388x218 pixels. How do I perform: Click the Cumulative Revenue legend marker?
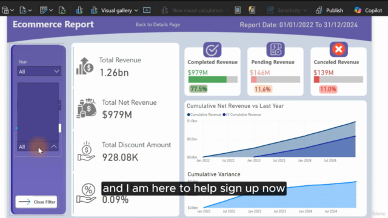(x=189, y=114)
